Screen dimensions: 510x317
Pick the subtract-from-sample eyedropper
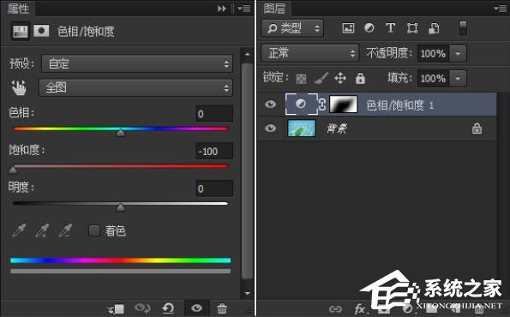[x=65, y=230]
